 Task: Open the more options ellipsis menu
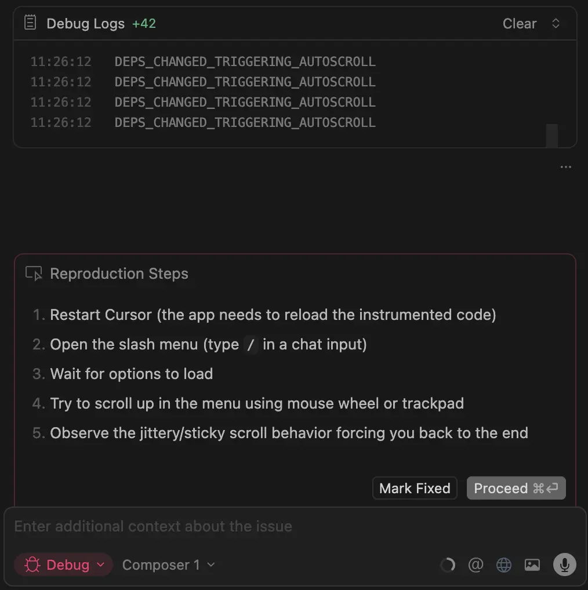point(565,167)
